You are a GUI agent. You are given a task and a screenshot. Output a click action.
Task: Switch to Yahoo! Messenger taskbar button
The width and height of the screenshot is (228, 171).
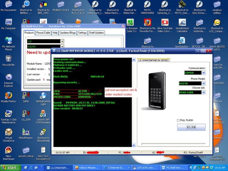(87, 168)
